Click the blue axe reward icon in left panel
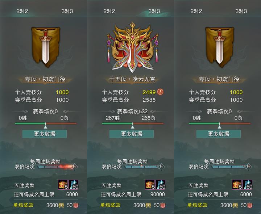 click(73, 185)
